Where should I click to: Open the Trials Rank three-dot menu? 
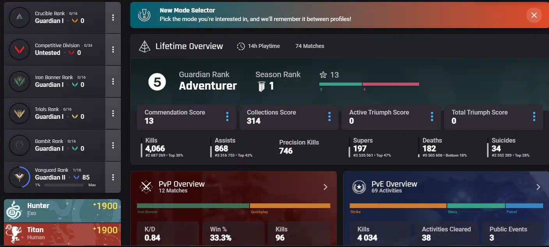click(113, 113)
